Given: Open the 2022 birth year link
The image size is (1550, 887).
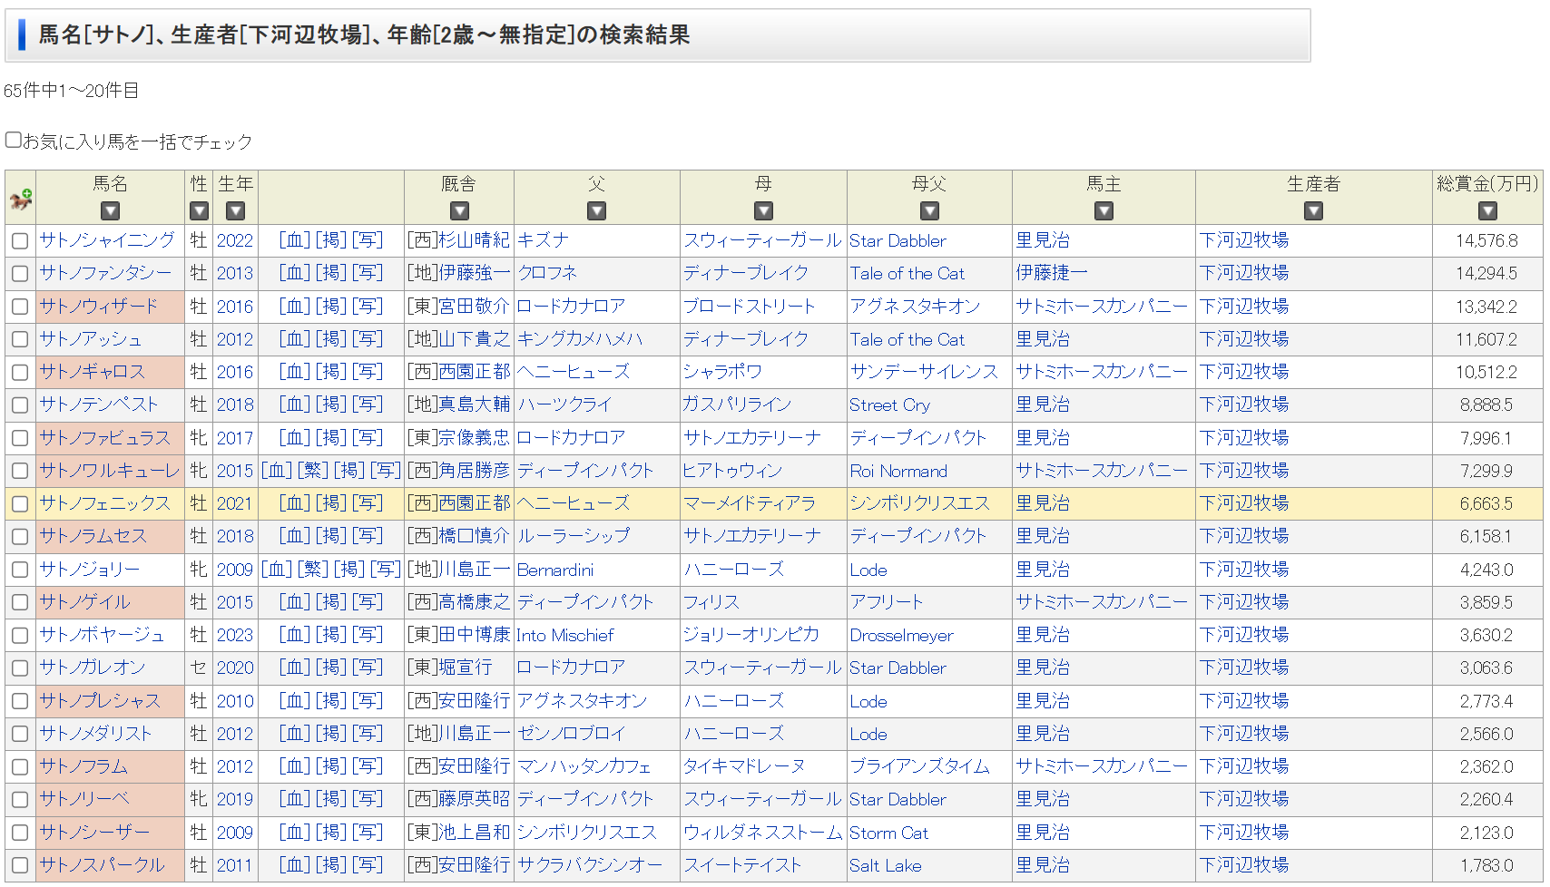Looking at the screenshot, I should (x=235, y=240).
